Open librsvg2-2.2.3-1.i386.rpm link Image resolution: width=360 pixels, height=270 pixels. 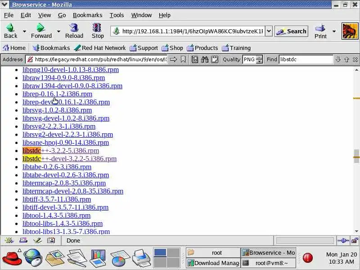59,126
